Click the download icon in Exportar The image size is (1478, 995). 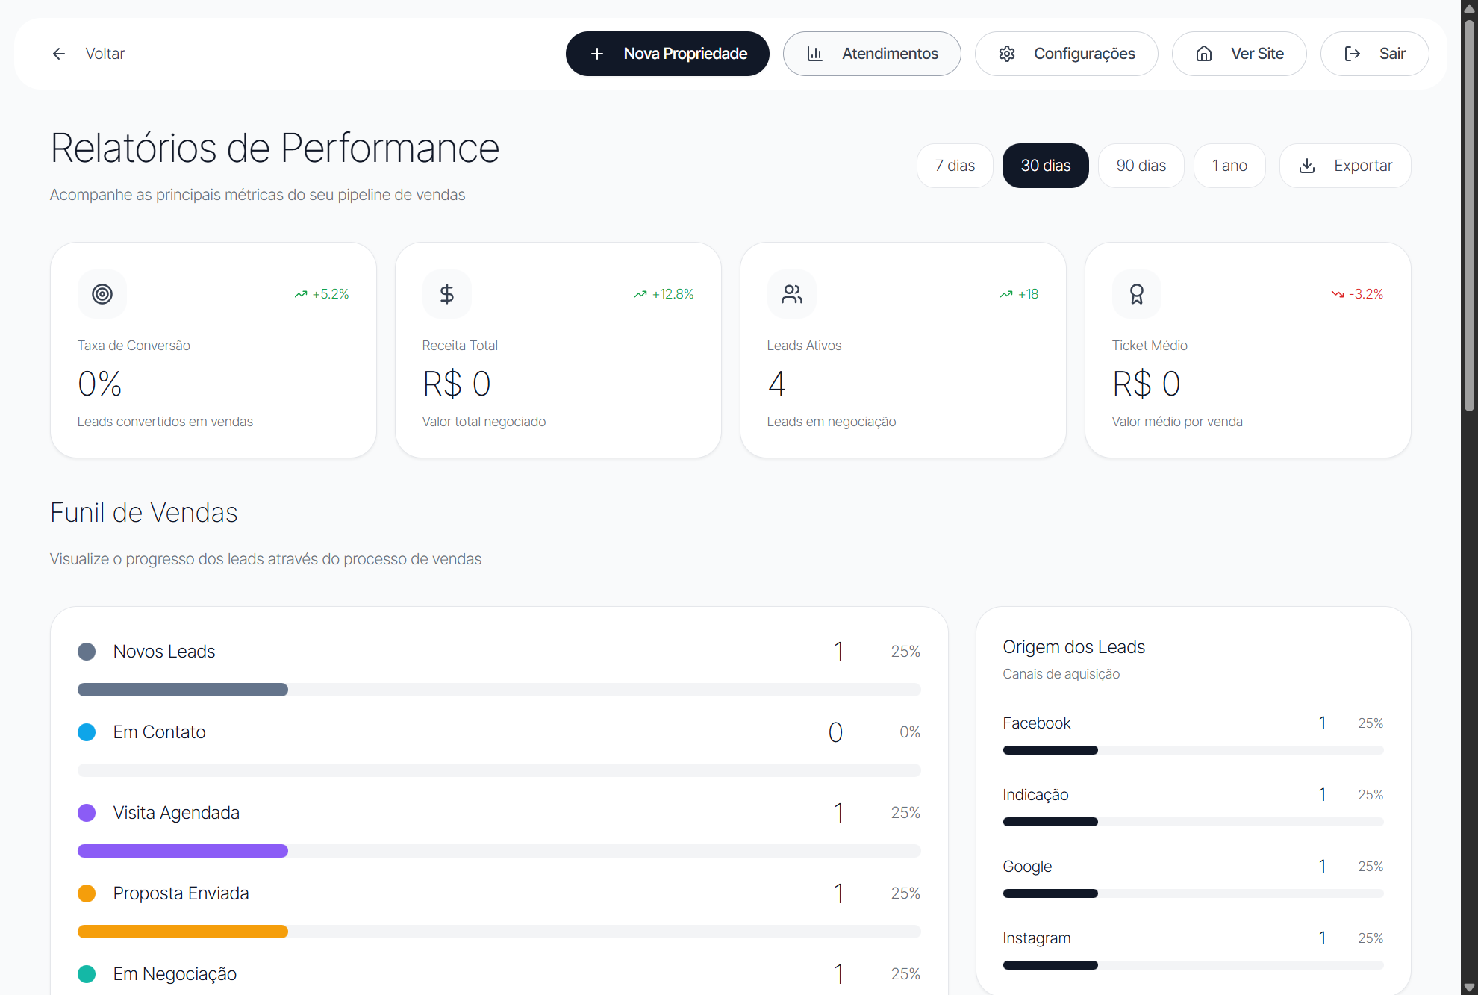click(x=1306, y=166)
